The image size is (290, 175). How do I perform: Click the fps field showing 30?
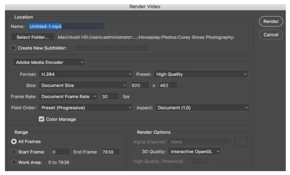(x=110, y=97)
